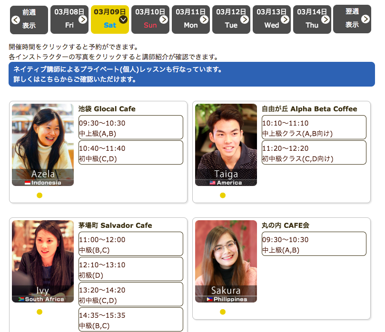Select Azela's 10:40～11:40 初中級(C,D) slot
The image size is (385, 332).
(x=130, y=153)
